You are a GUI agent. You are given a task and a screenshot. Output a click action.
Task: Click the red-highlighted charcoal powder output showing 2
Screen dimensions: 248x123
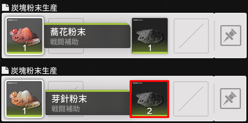[149, 99]
